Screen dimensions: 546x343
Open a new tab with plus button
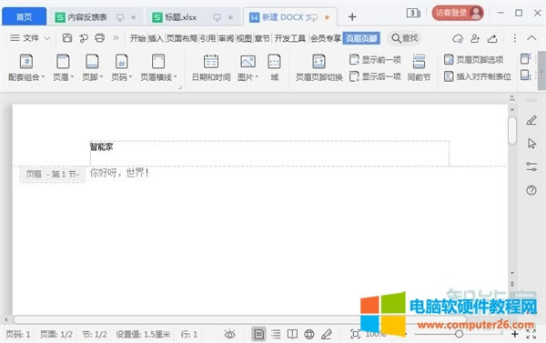[x=352, y=16]
